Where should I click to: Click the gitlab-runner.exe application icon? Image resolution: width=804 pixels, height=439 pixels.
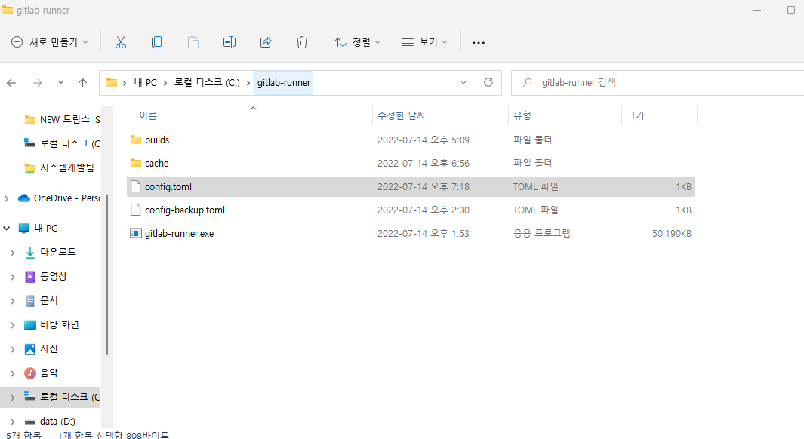click(135, 234)
